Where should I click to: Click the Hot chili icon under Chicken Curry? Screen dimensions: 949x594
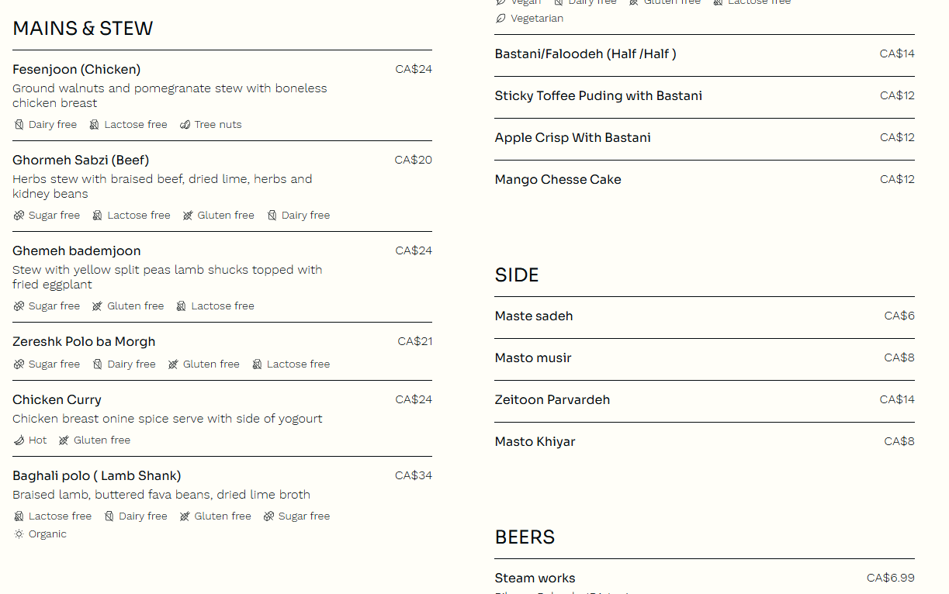[x=19, y=440]
